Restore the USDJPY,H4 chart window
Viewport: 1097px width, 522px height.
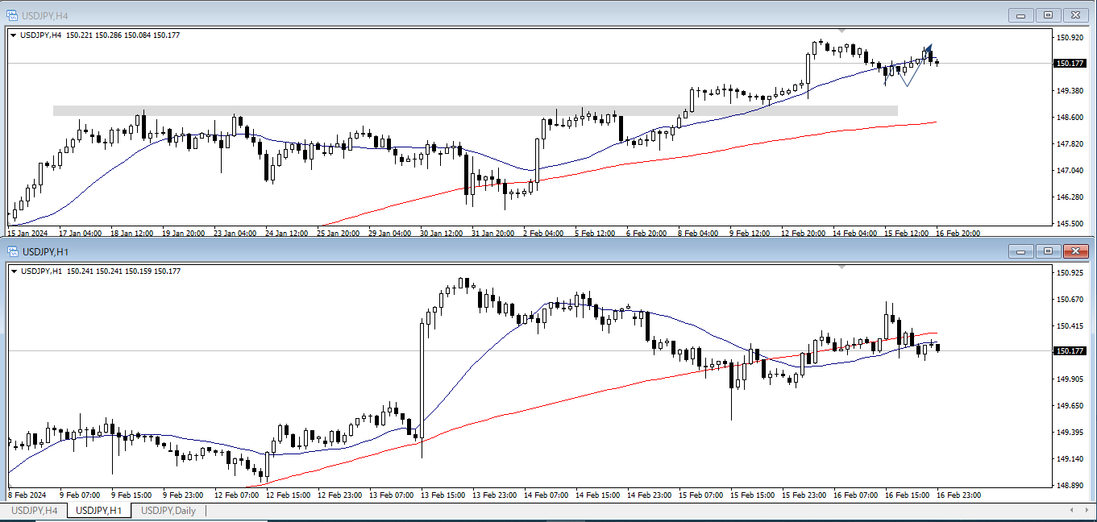click(x=1048, y=15)
